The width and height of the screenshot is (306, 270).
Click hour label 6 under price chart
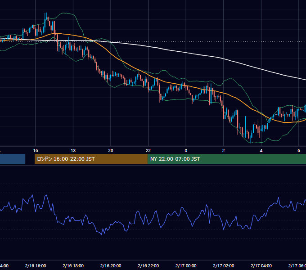tap(299, 151)
